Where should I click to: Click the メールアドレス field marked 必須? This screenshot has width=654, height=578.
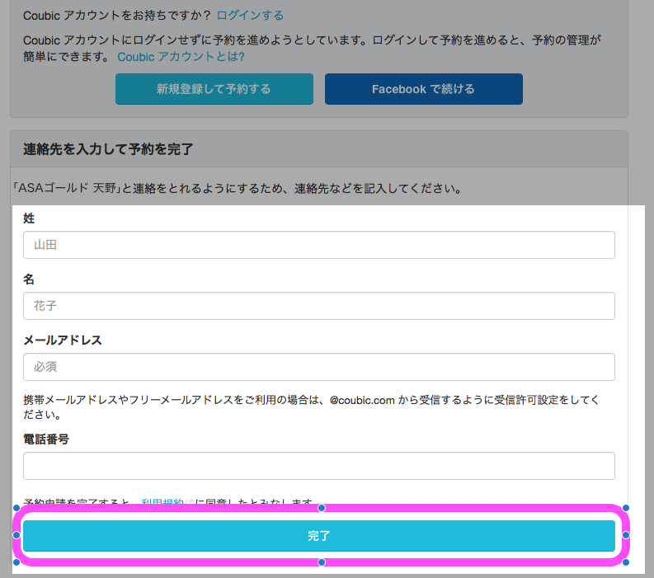(x=319, y=367)
